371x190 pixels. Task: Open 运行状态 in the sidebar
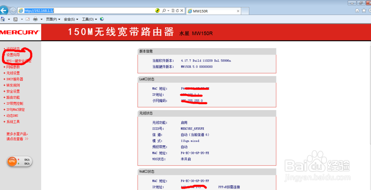pos(13,49)
